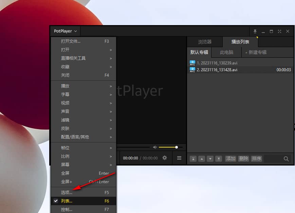This screenshot has width=295, height=213.
Task: Move selected item to bottom of playlist
Action: point(219,159)
